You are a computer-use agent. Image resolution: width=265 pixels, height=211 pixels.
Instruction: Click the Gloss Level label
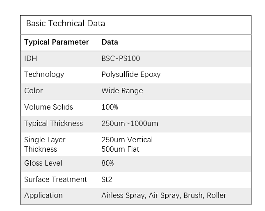coord(43,163)
